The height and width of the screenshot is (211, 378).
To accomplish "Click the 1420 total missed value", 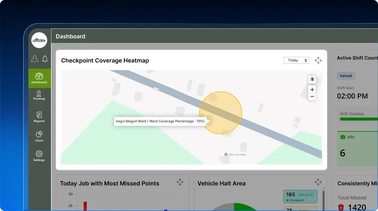I will [x=357, y=207].
